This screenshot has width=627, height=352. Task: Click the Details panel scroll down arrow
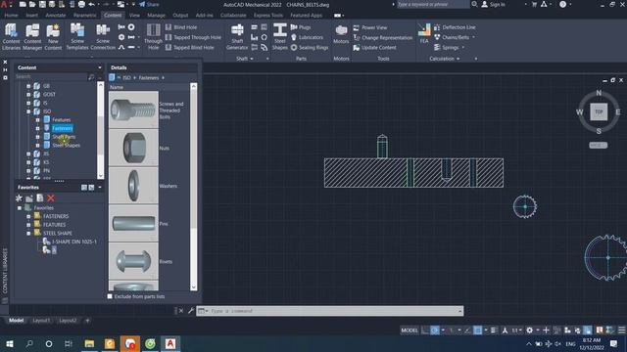click(194, 286)
